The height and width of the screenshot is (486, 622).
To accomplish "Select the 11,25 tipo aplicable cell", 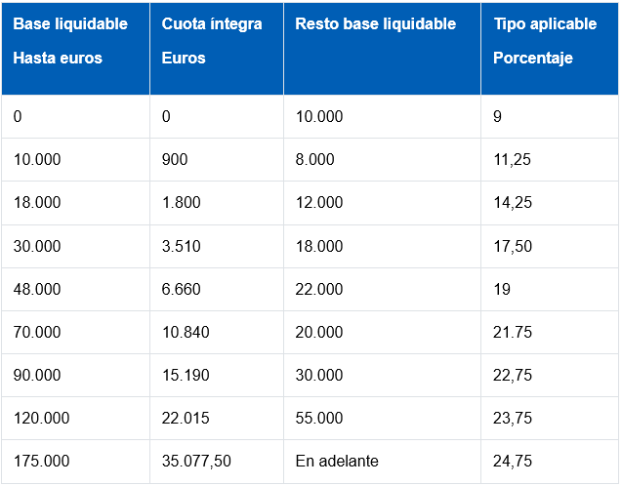I will (513, 160).
